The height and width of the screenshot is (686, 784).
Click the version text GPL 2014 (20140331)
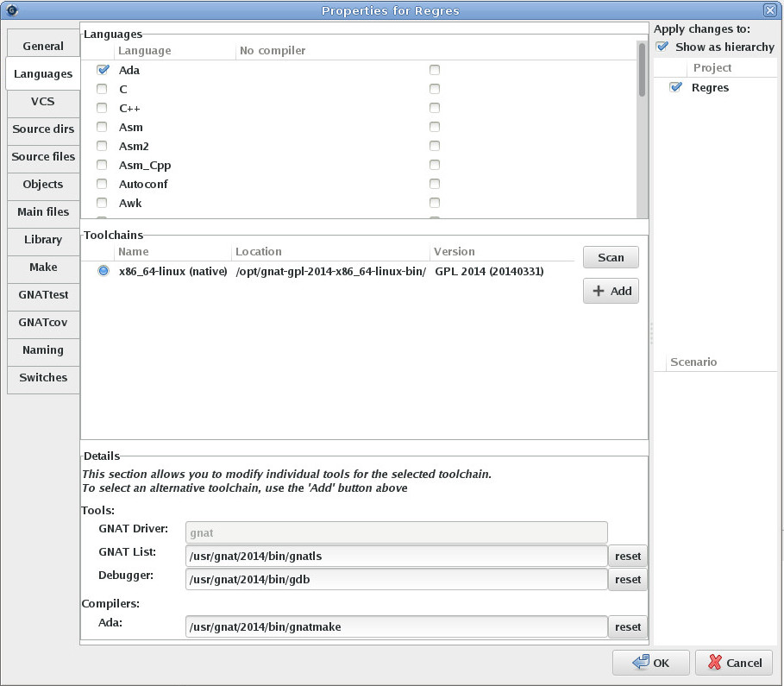click(x=489, y=271)
